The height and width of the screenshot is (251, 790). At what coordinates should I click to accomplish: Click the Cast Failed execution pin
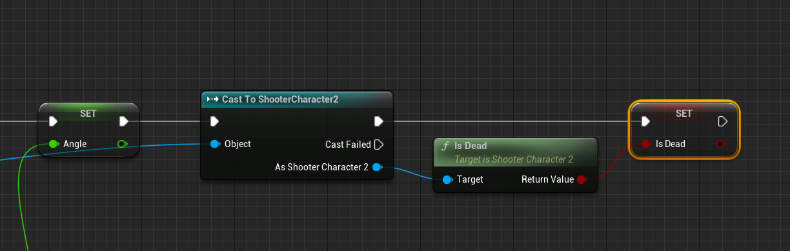coord(379,144)
